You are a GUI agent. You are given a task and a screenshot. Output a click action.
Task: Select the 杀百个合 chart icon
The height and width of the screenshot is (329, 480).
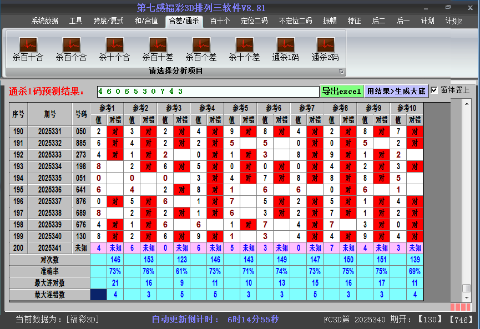pos(71,45)
